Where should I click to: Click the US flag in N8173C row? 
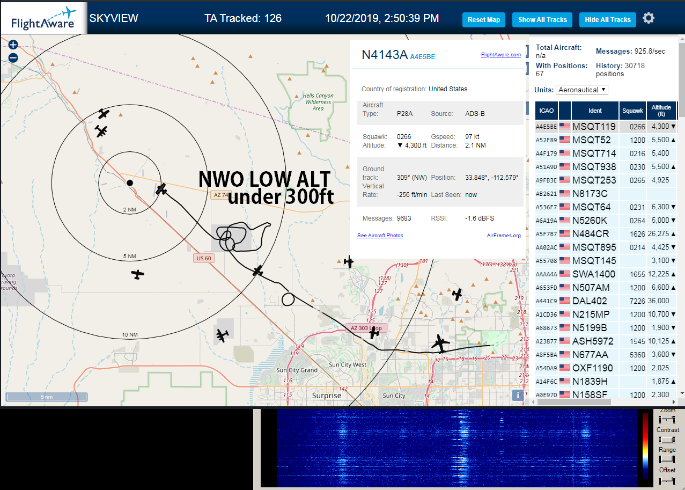pyautogui.click(x=565, y=194)
